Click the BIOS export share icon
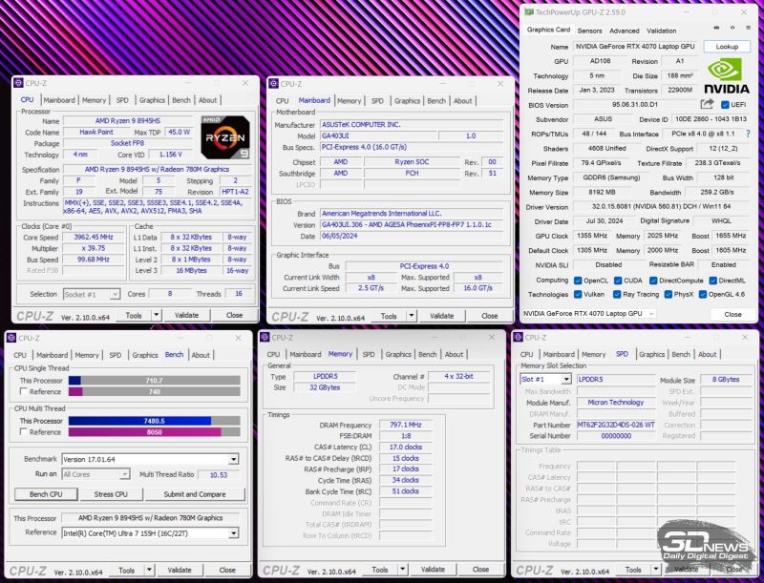 coord(708,105)
